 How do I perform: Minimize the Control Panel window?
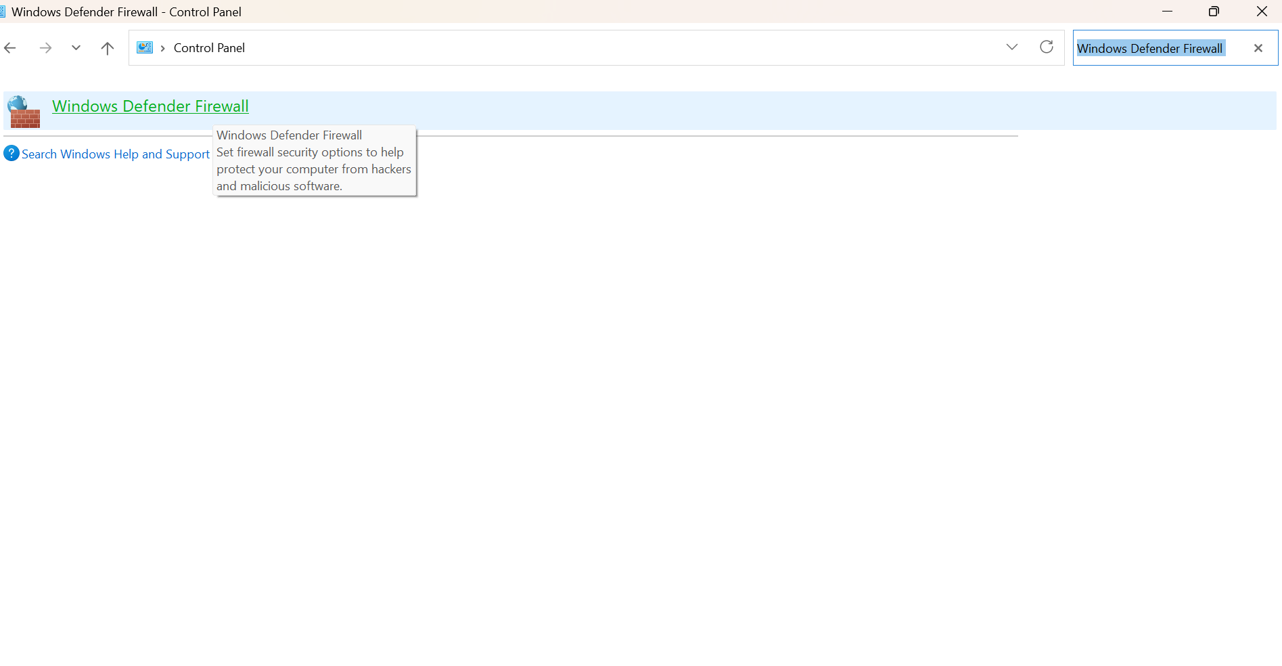coord(1167,12)
